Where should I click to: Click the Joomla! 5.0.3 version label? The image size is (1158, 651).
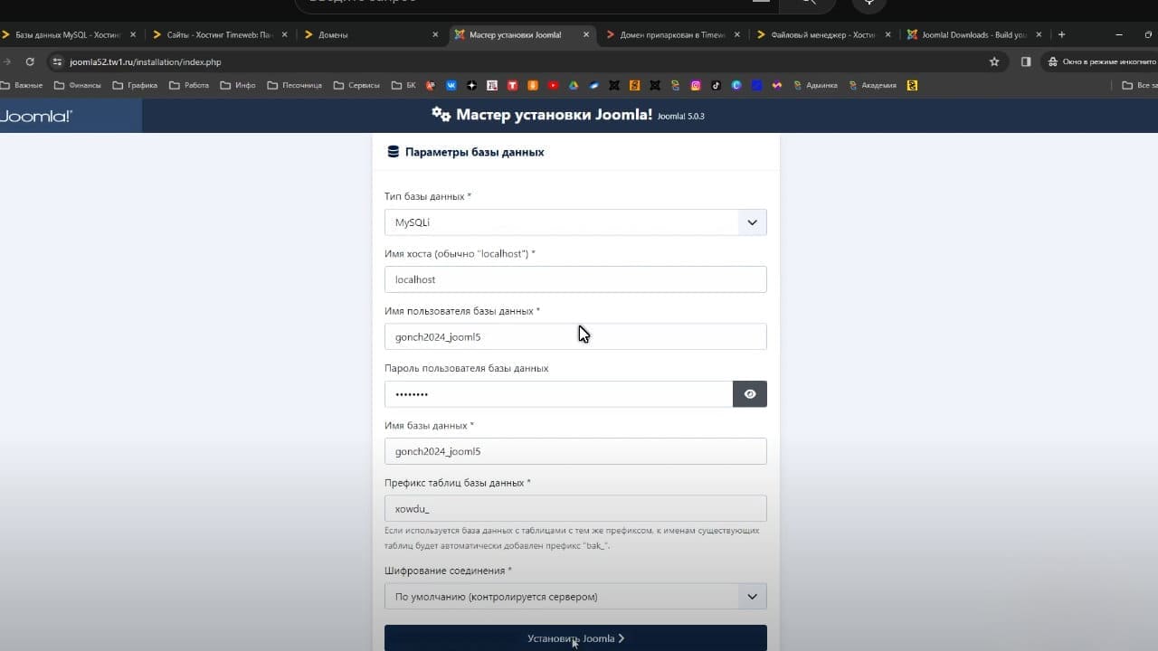680,117
